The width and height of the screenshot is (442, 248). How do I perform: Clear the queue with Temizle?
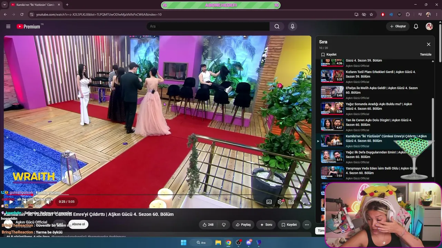[425, 54]
